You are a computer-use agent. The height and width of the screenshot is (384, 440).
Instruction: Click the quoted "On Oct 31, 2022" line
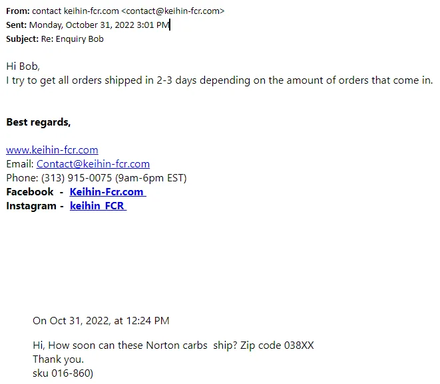[x=101, y=321]
